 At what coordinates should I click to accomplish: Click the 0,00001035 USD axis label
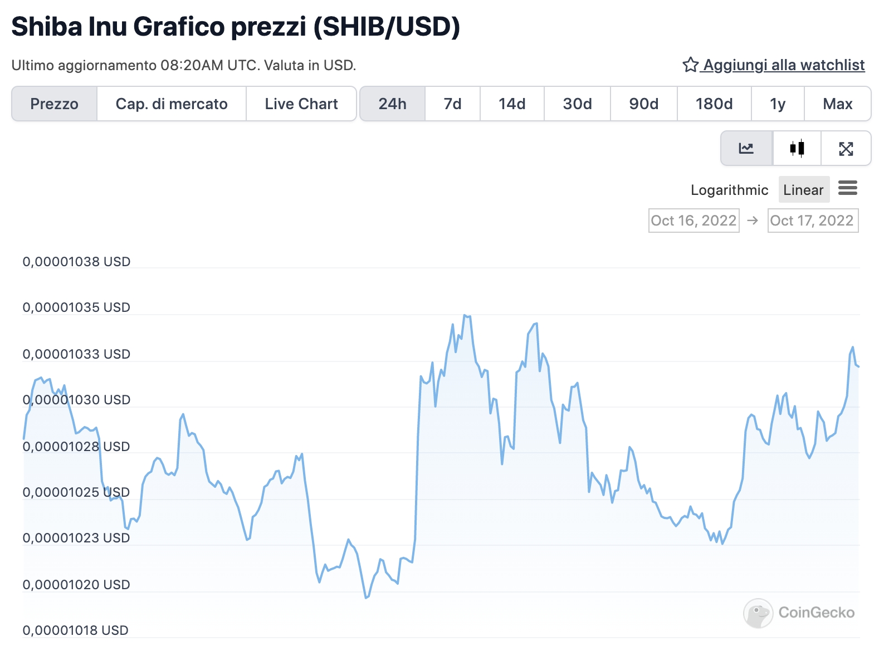pyautogui.click(x=76, y=307)
